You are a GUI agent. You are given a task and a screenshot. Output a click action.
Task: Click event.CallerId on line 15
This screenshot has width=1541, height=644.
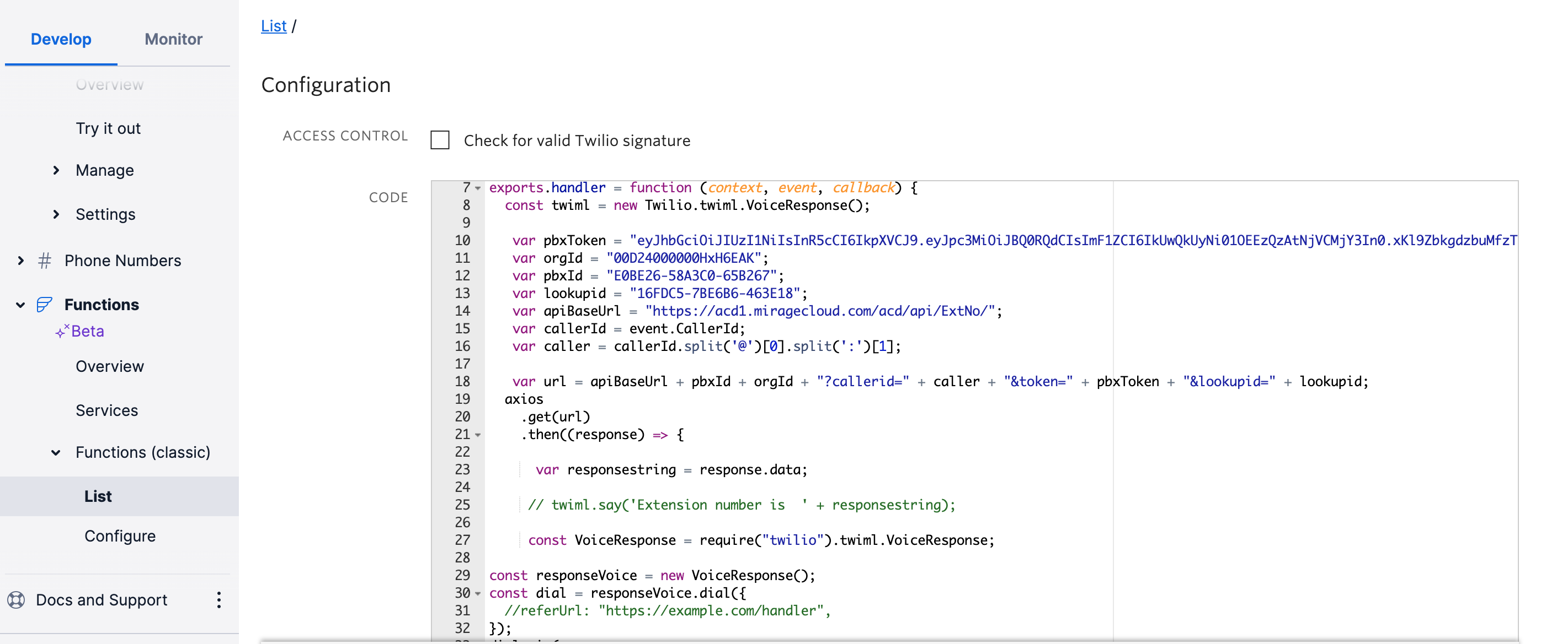coord(684,328)
